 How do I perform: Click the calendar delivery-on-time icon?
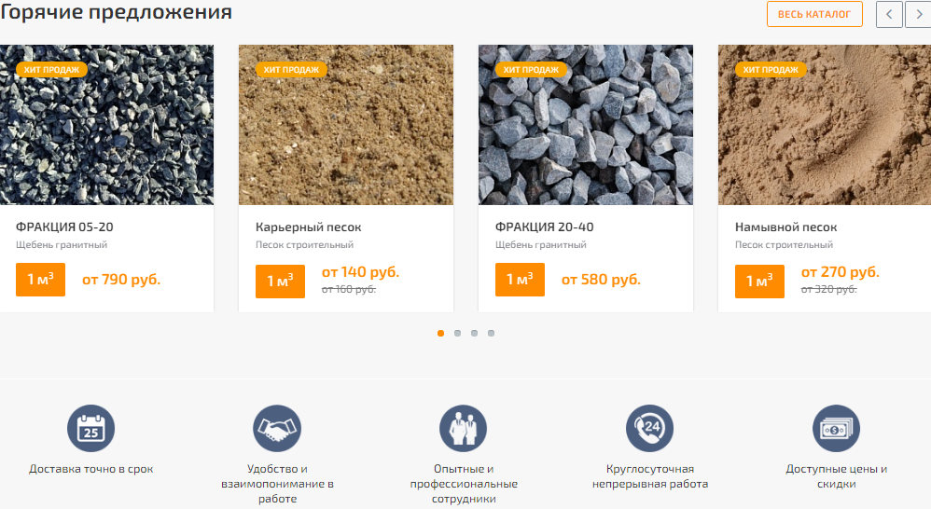pyautogui.click(x=90, y=428)
